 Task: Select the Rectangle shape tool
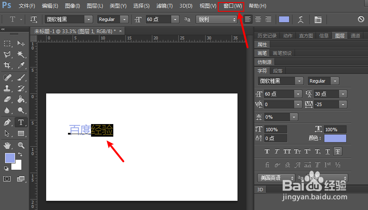tap(21, 133)
